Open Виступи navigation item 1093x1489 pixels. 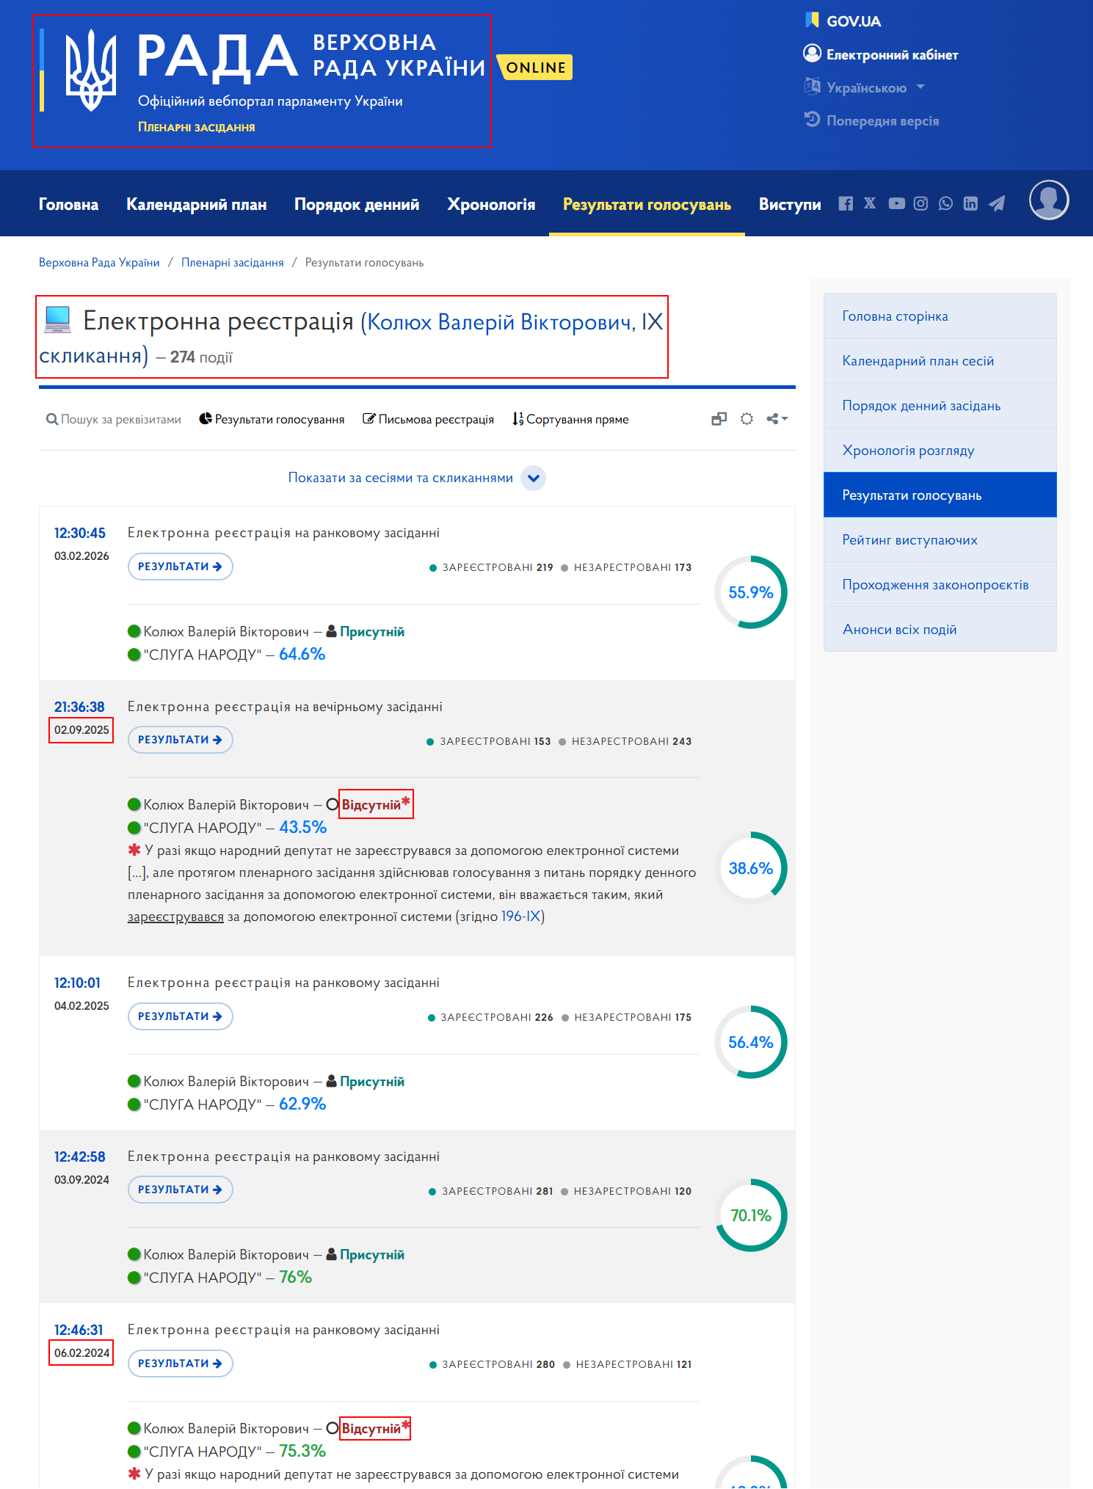click(x=790, y=204)
